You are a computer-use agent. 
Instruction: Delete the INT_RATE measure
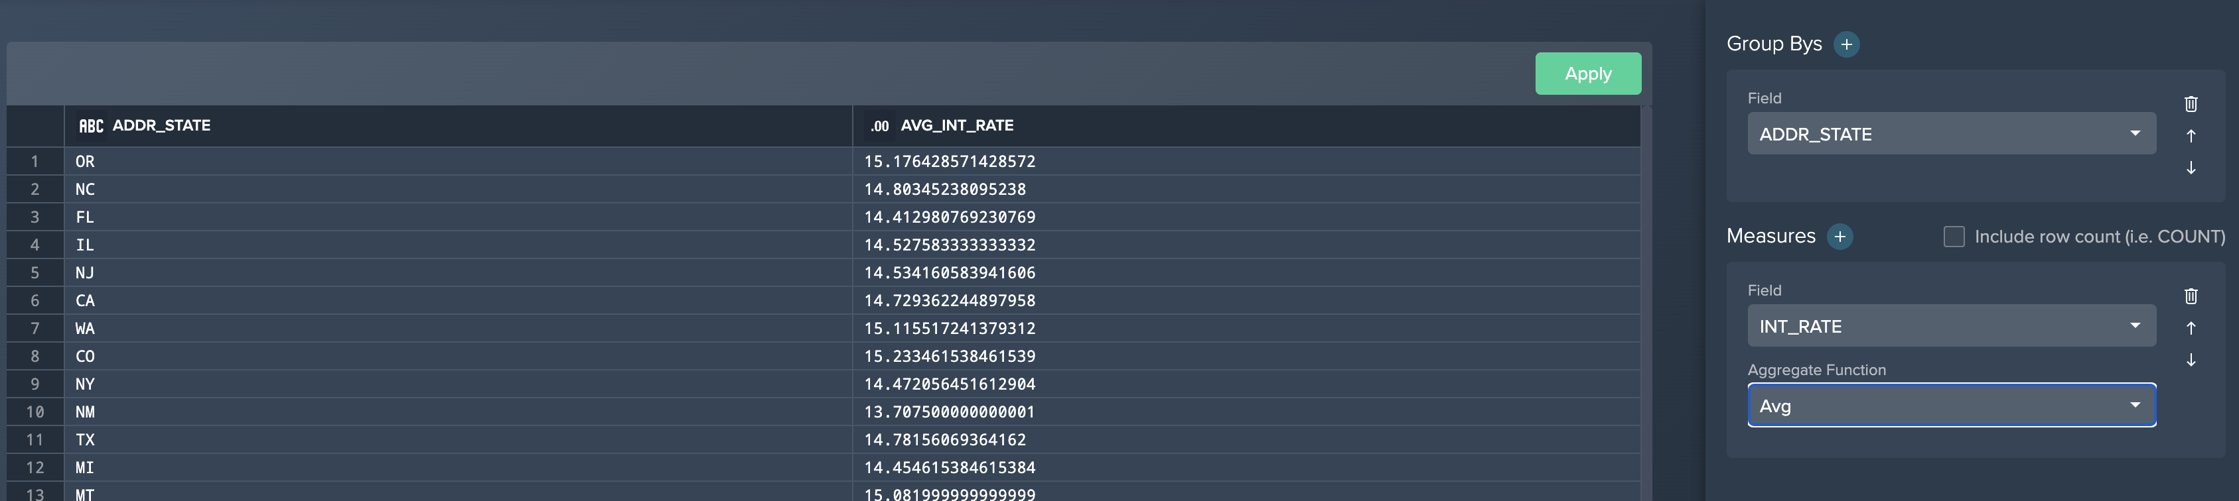tap(2191, 296)
